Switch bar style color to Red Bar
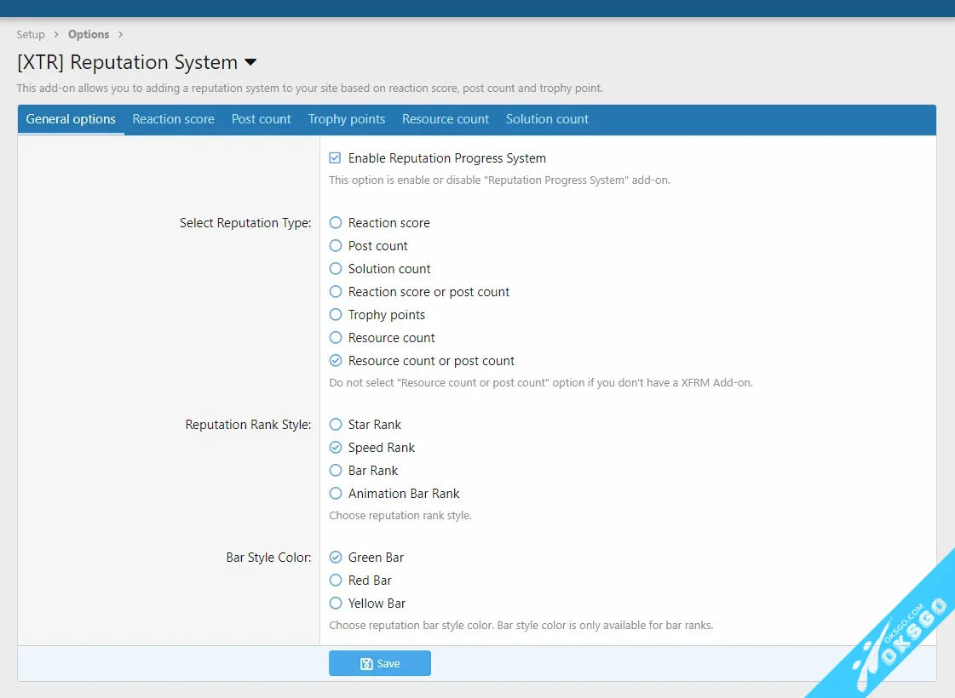955x698 pixels. coord(335,580)
